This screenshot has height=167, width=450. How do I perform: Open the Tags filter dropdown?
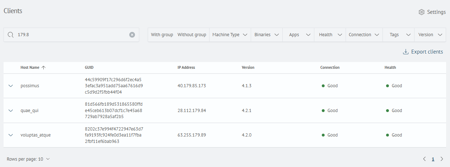(399, 35)
